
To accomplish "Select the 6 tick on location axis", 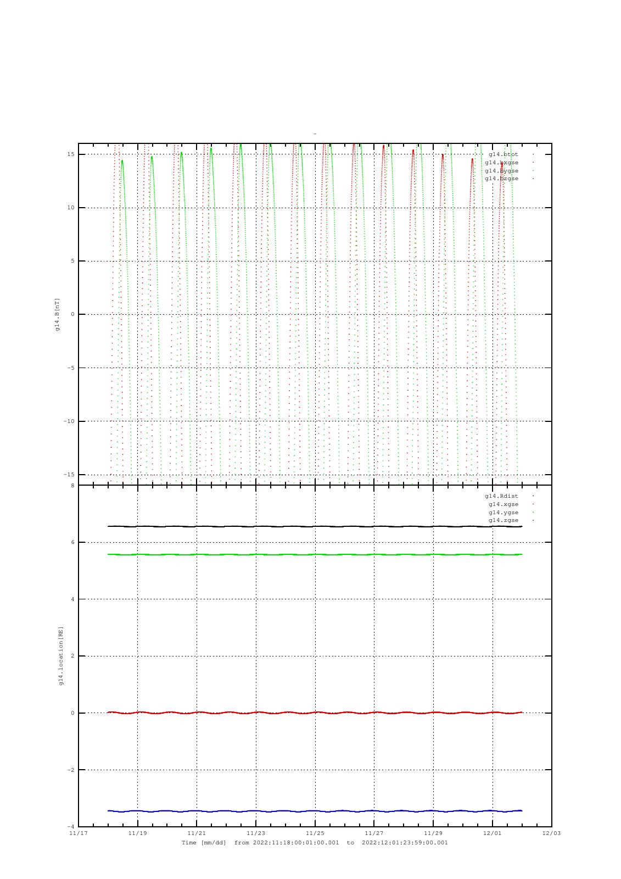I will pos(73,542).
